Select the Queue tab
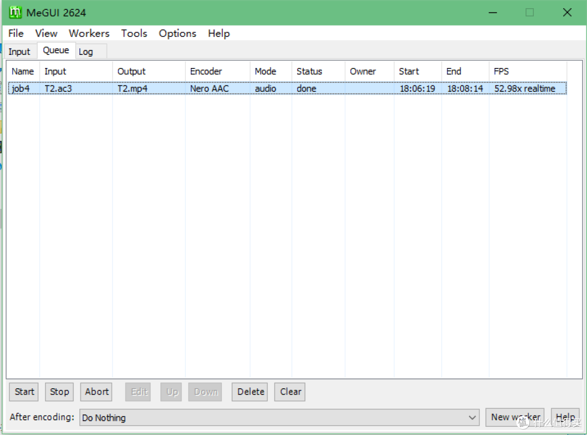The image size is (587, 435). point(56,50)
